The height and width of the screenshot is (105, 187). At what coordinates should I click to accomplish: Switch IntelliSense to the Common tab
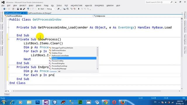click(x=53, y=71)
